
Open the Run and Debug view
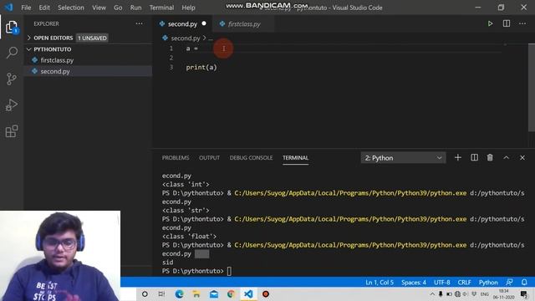pyautogui.click(x=12, y=105)
